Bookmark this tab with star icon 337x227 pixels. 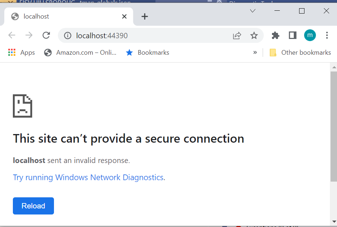click(x=254, y=35)
